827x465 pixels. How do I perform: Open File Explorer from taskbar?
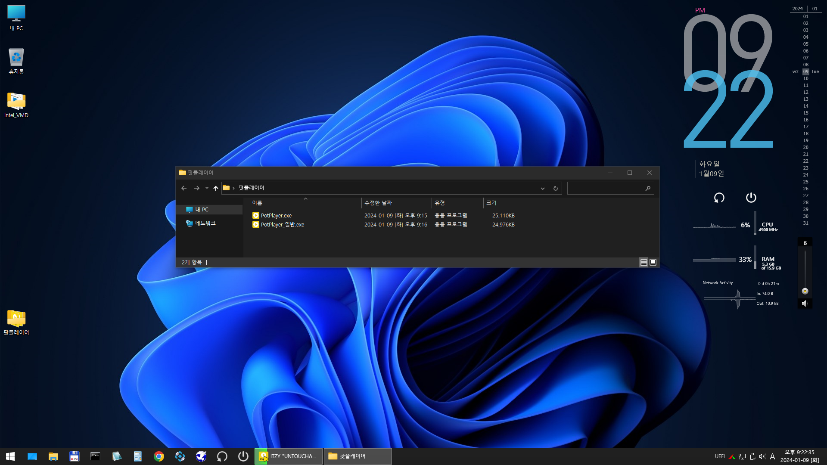[53, 456]
